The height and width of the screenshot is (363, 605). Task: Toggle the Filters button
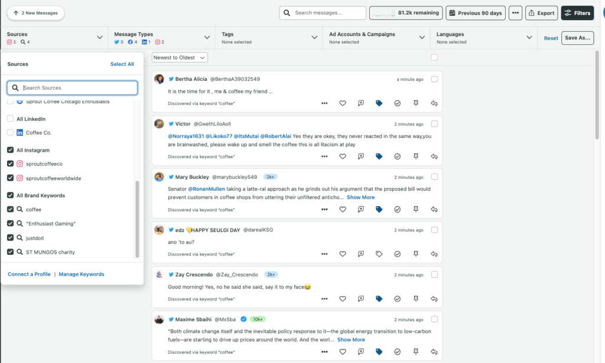coord(577,13)
